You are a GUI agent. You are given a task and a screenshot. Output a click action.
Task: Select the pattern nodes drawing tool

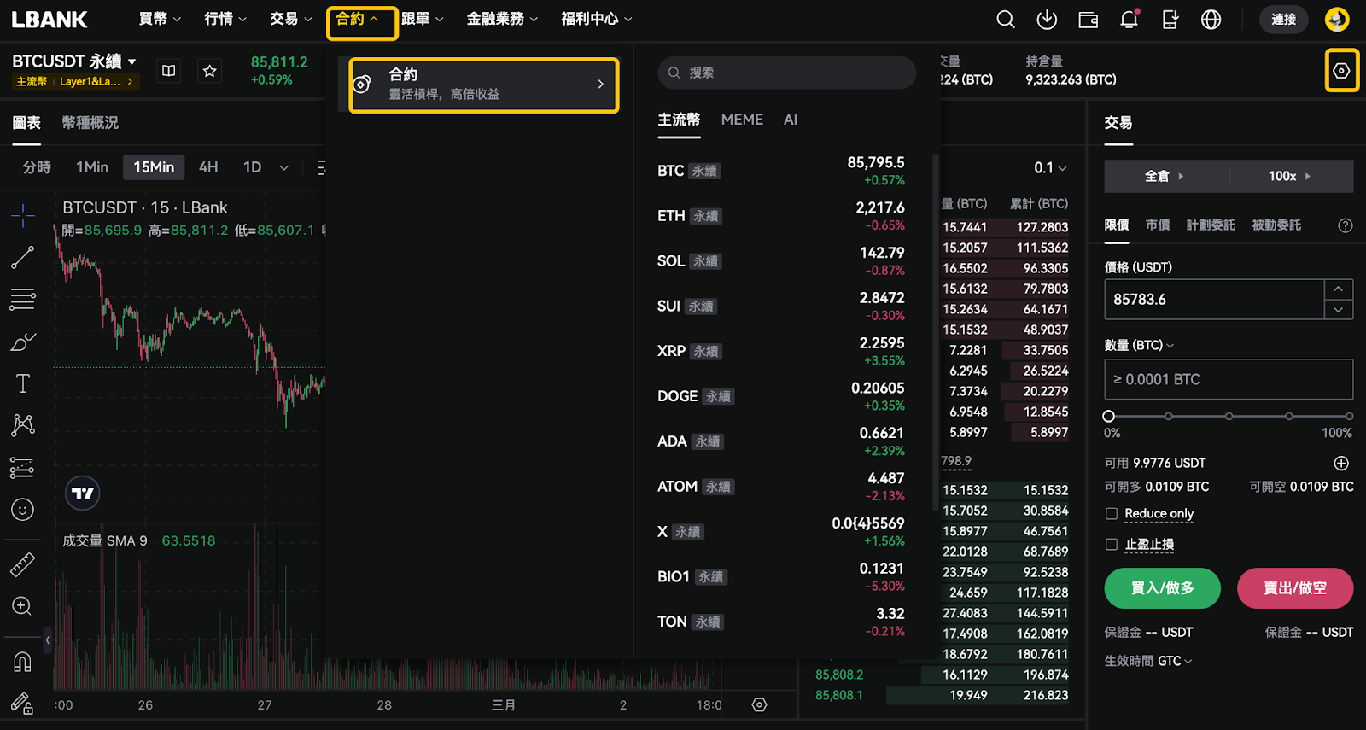tap(23, 424)
